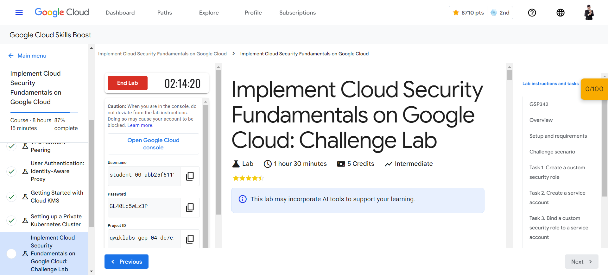Screen dimensions: 608x275
Task: Click the End Lab button
Action: coord(128,83)
